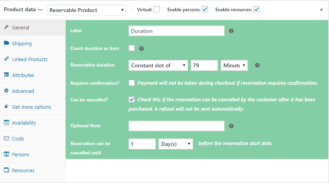The width and height of the screenshot is (329, 183).
Task: Click the truck icon for Shipping
Action: [6, 43]
